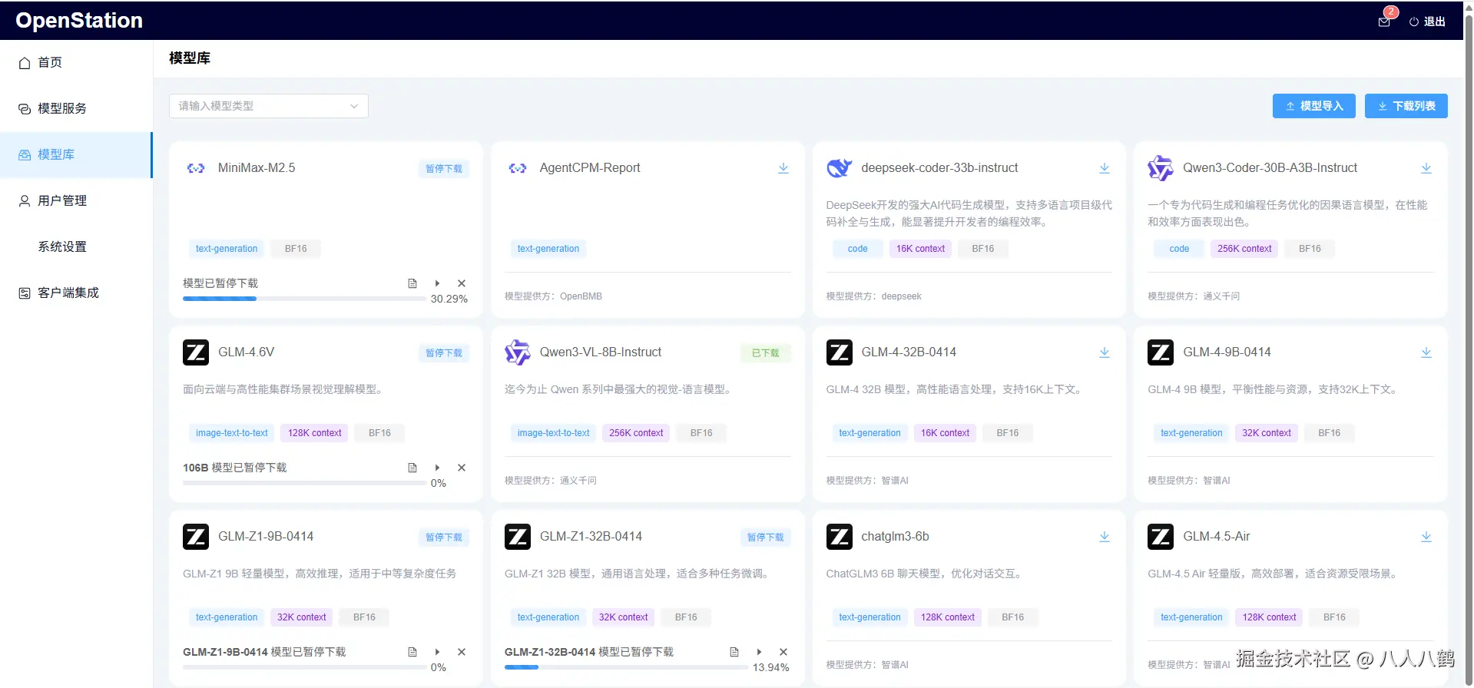Open the notification mail icon
Screen dimensions: 1474x688
click(x=1384, y=21)
